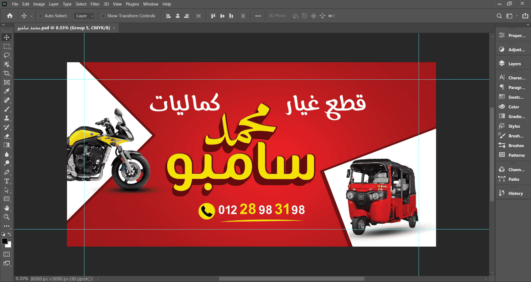Viewport: 531px width, 282px height.
Task: Open the Auto-Select Layer dropdown
Action: pos(84,16)
